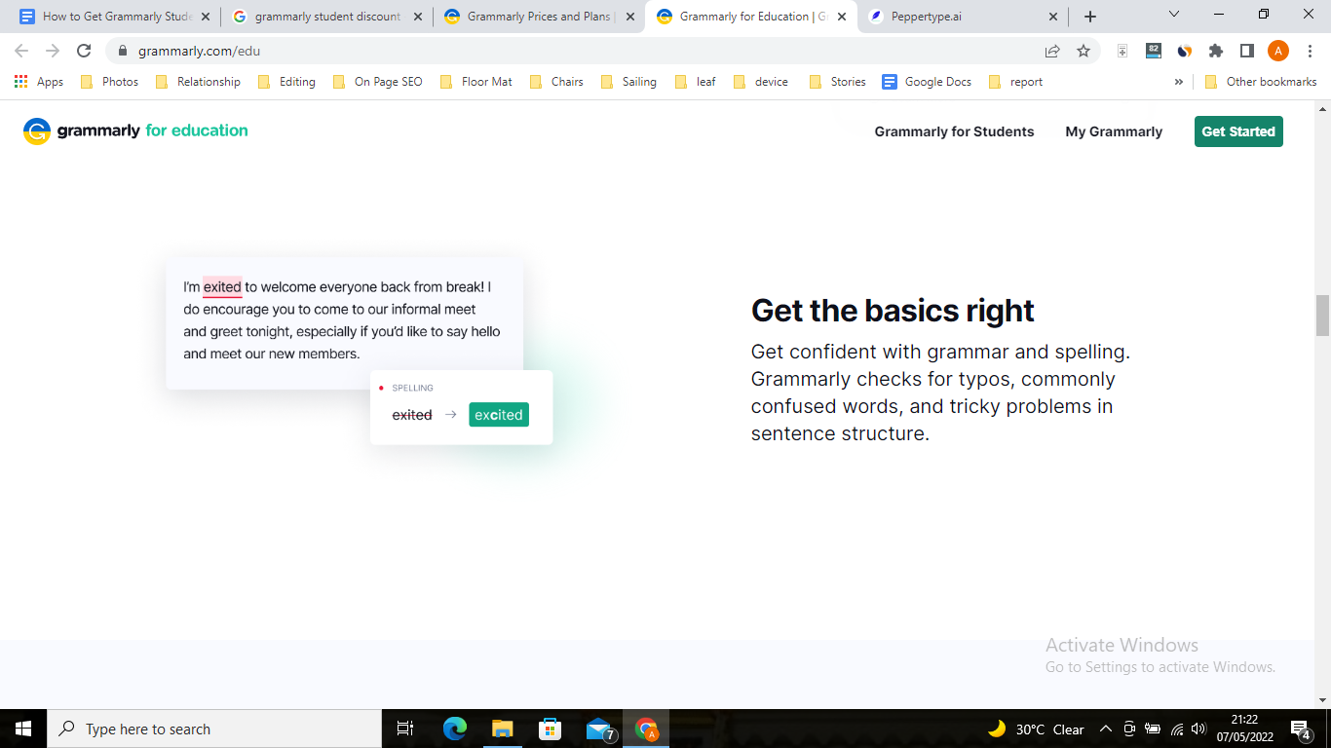Expand the hidden bookmarks chevron
1331x748 pixels.
coord(1179,82)
